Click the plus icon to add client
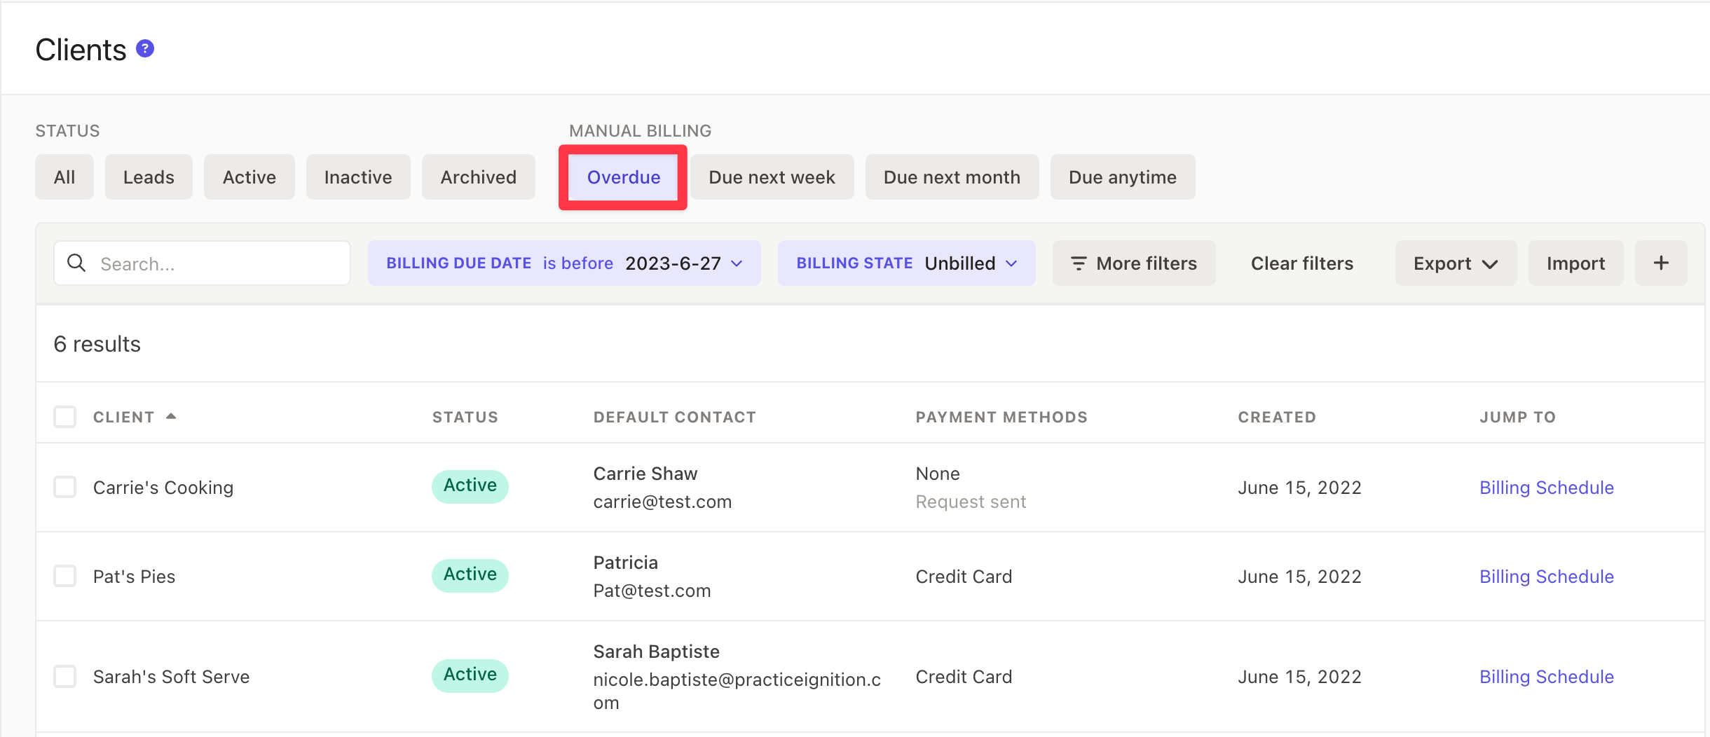 (x=1660, y=263)
